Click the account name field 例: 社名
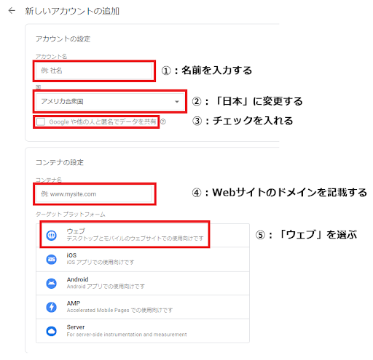 (x=94, y=71)
